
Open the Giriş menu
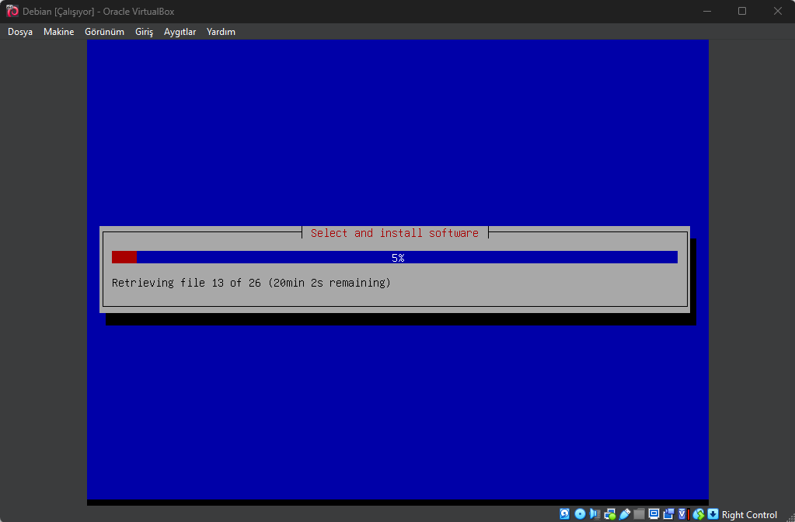click(x=143, y=32)
